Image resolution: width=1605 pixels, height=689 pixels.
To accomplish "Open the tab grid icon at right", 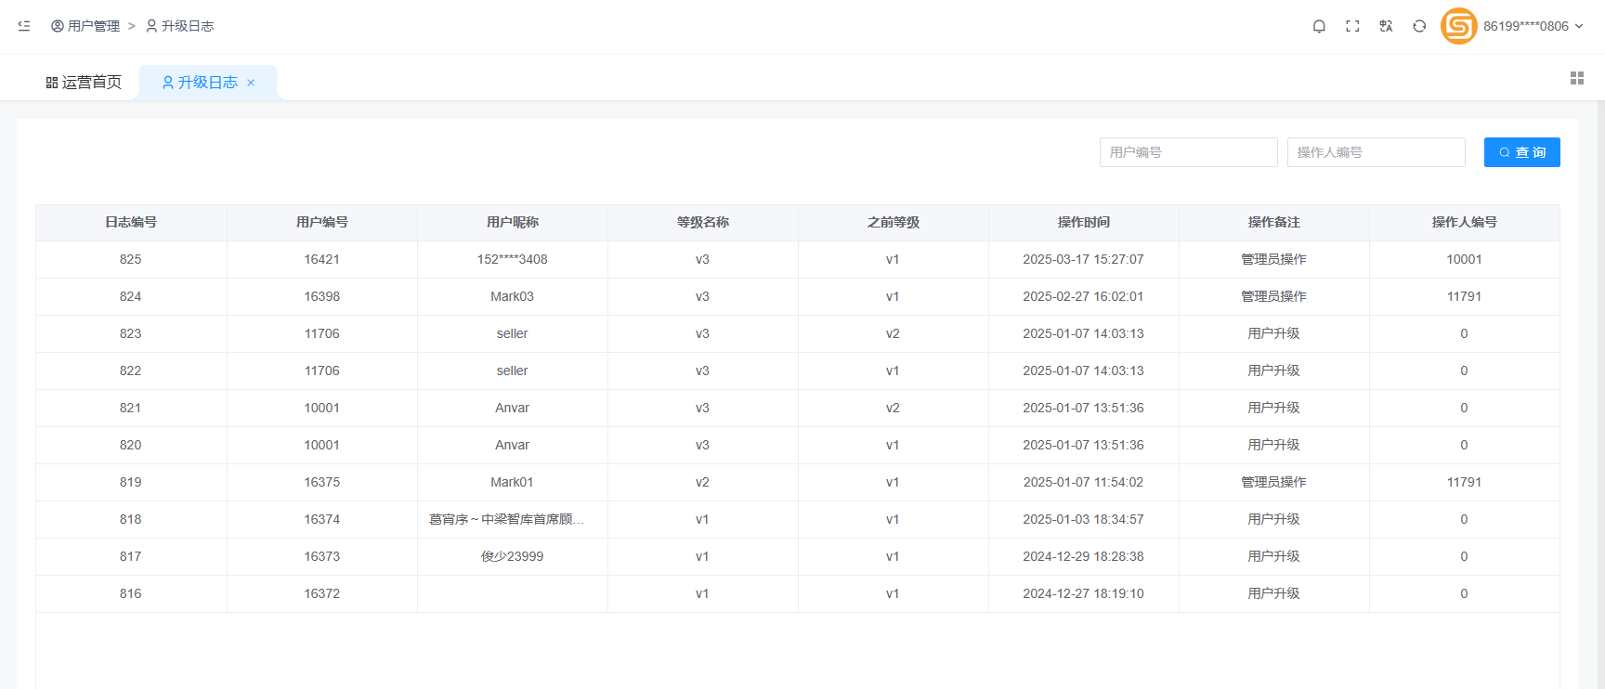I will tap(1576, 78).
